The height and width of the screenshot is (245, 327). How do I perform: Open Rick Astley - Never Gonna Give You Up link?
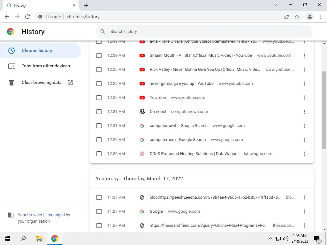[x=205, y=70]
